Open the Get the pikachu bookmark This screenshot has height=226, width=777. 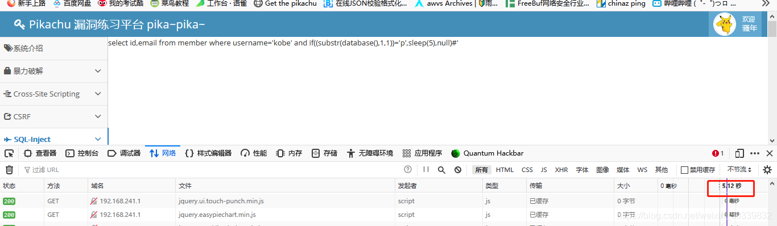tap(285, 3)
